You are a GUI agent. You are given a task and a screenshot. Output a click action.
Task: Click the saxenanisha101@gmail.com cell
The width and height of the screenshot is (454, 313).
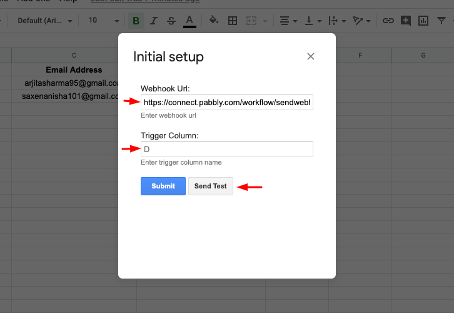pos(65,96)
